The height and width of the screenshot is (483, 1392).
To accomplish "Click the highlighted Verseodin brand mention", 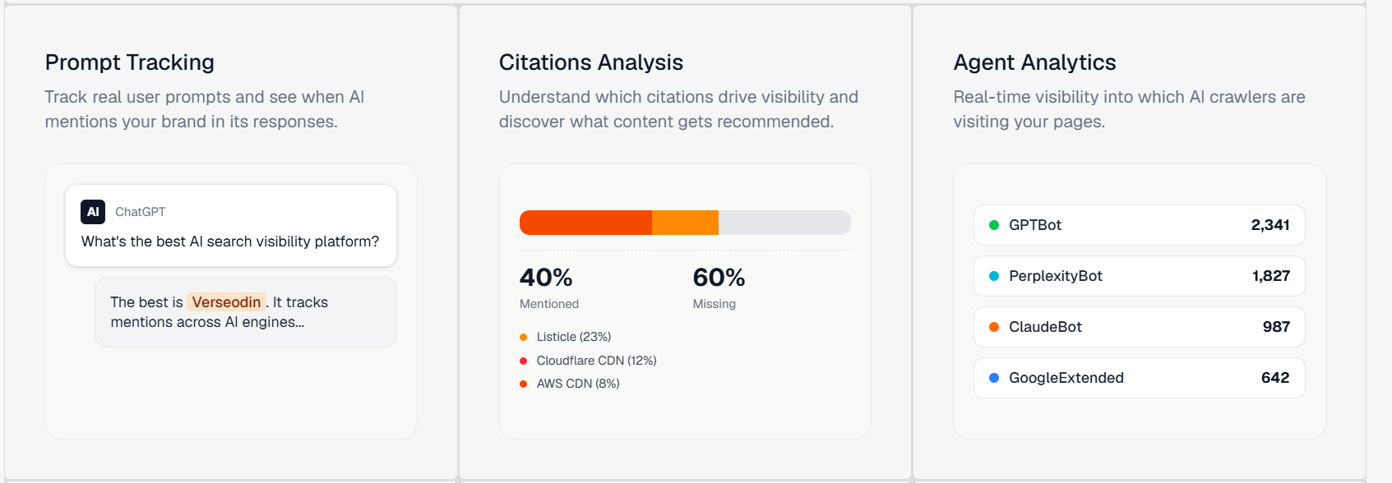I will (x=226, y=302).
